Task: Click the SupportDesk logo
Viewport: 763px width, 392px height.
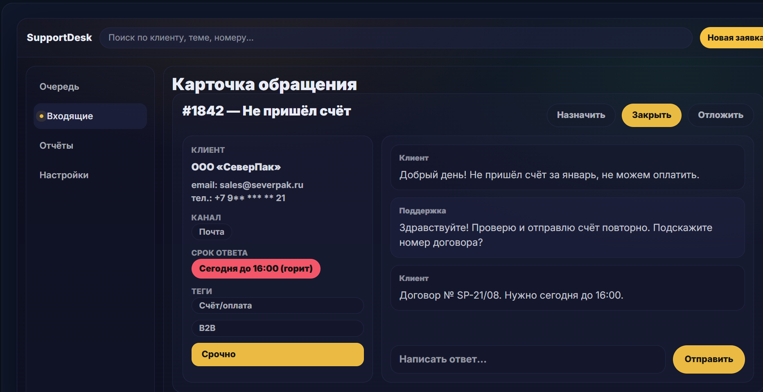Action: (59, 38)
